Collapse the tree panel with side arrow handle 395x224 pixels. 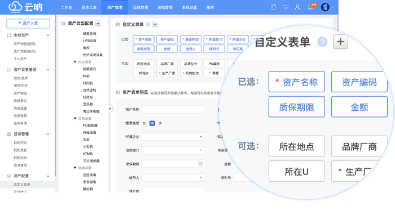[x=110, y=109]
